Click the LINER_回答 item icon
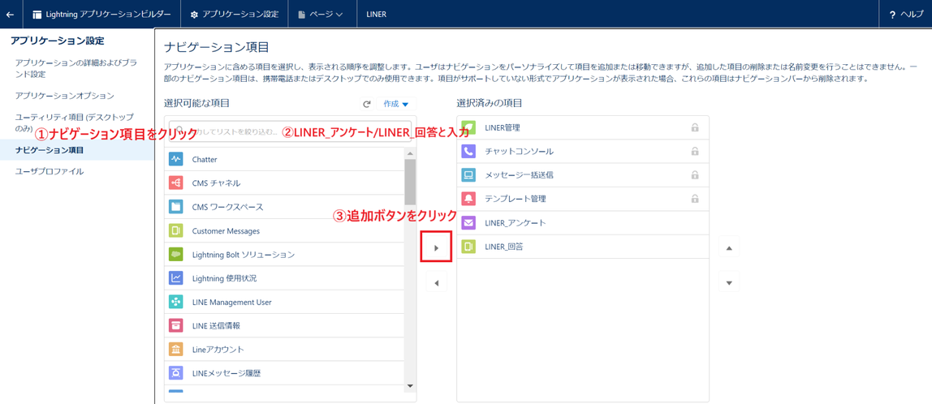932x404 pixels. point(468,246)
